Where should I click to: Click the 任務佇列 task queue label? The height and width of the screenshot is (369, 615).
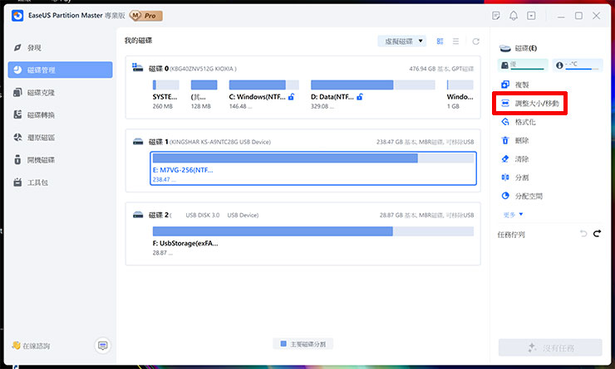(x=511, y=235)
